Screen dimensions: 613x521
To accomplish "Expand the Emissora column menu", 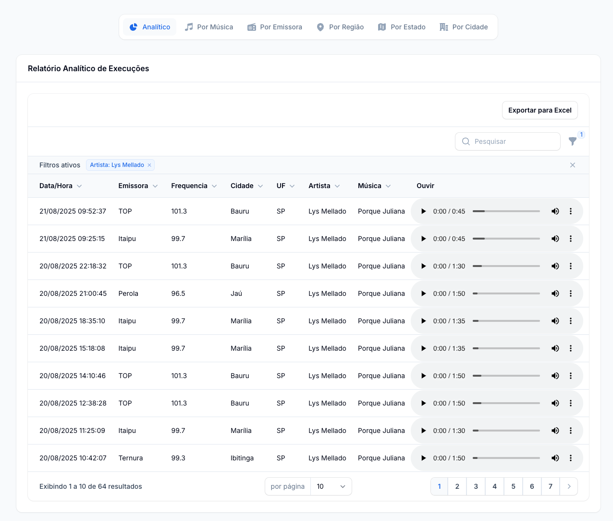I will click(x=155, y=186).
